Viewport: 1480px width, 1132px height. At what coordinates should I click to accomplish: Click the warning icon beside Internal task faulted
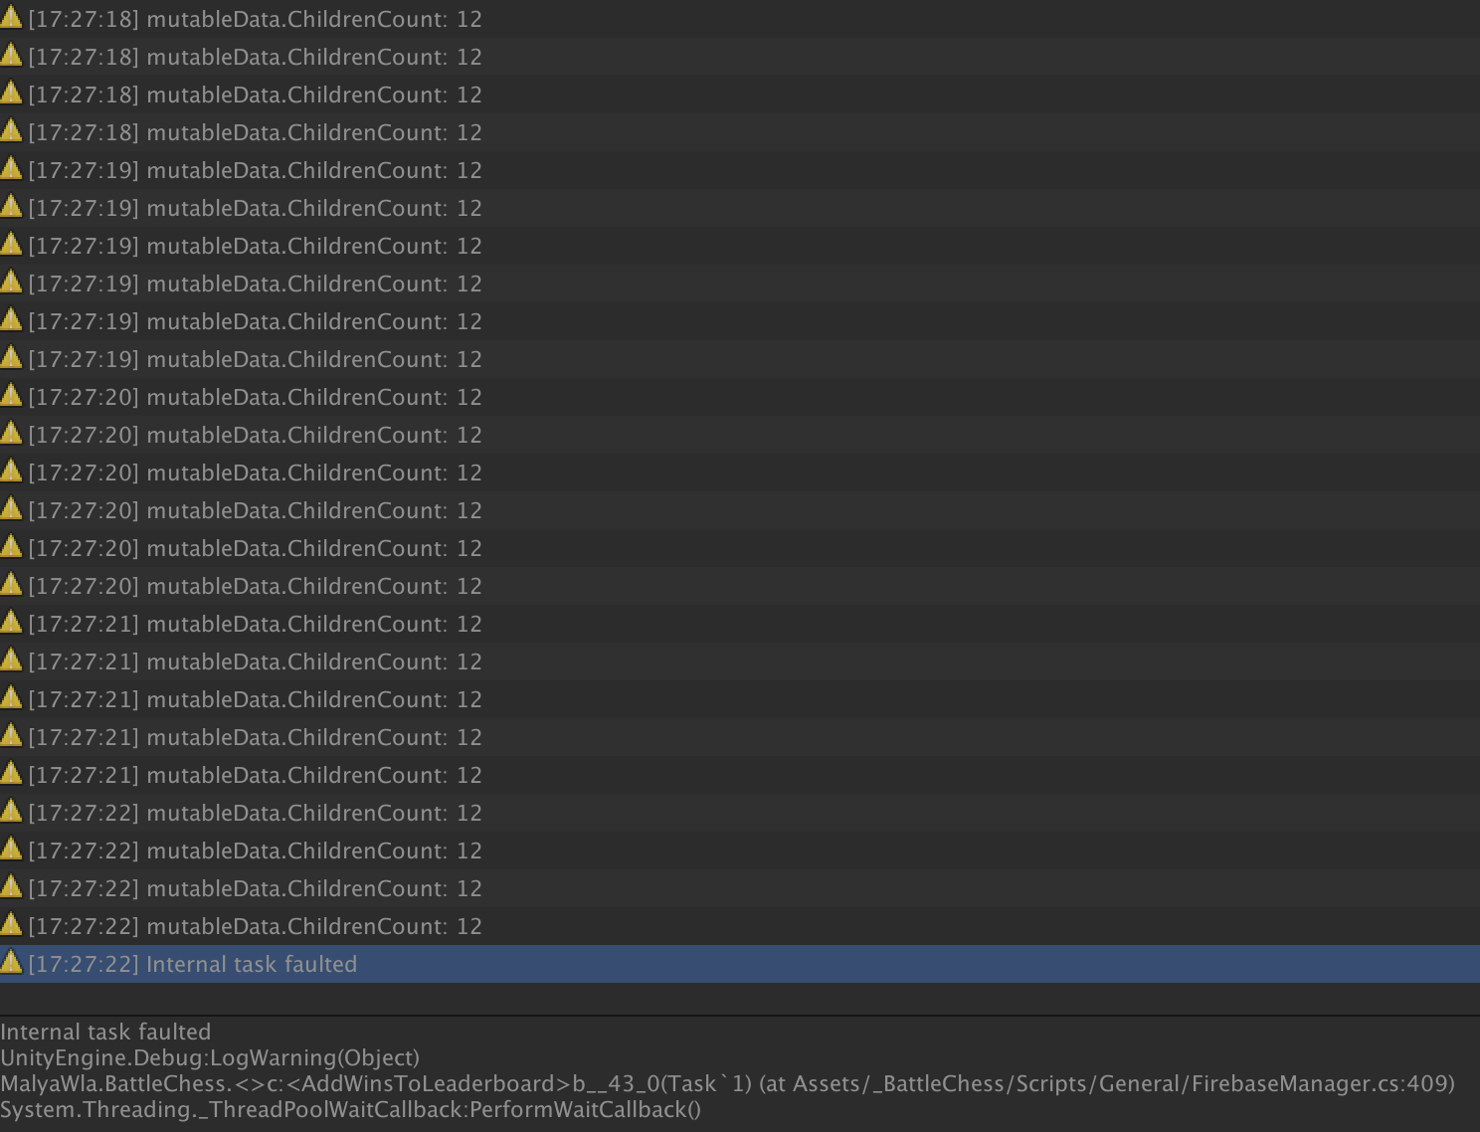point(11,964)
